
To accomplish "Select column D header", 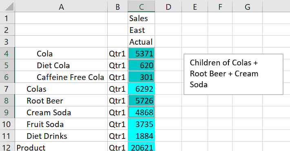I will [168, 6].
